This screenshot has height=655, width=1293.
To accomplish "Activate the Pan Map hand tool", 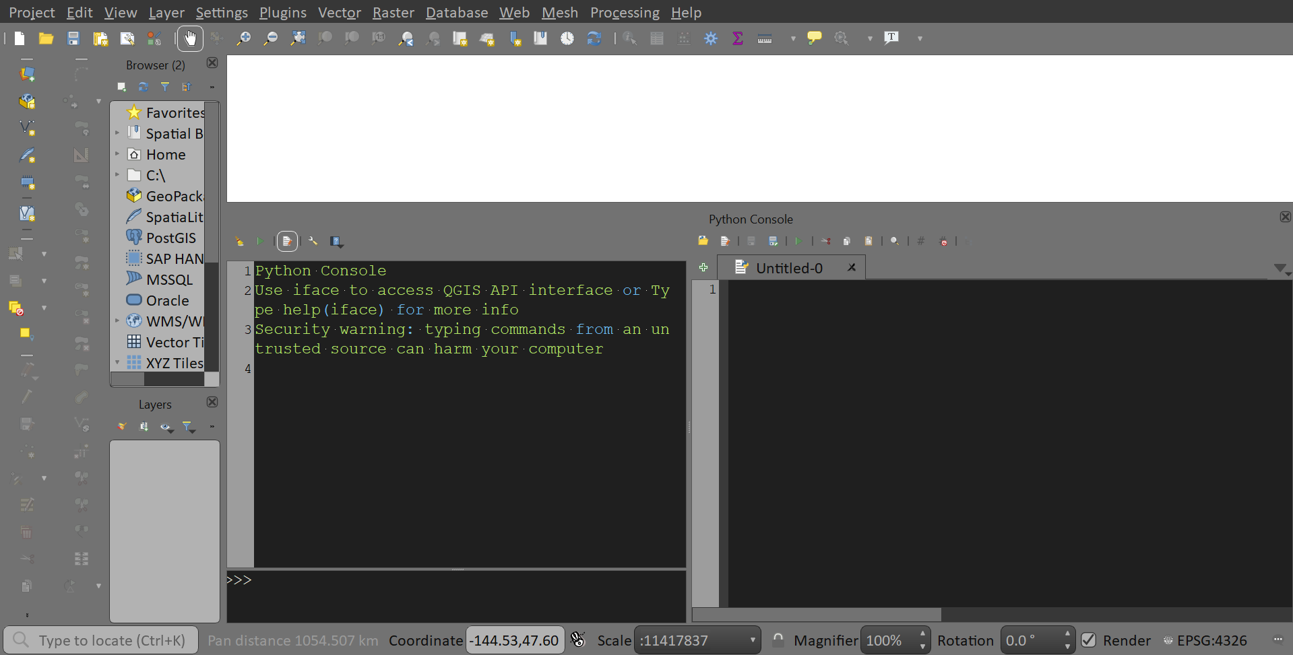I will coord(190,38).
